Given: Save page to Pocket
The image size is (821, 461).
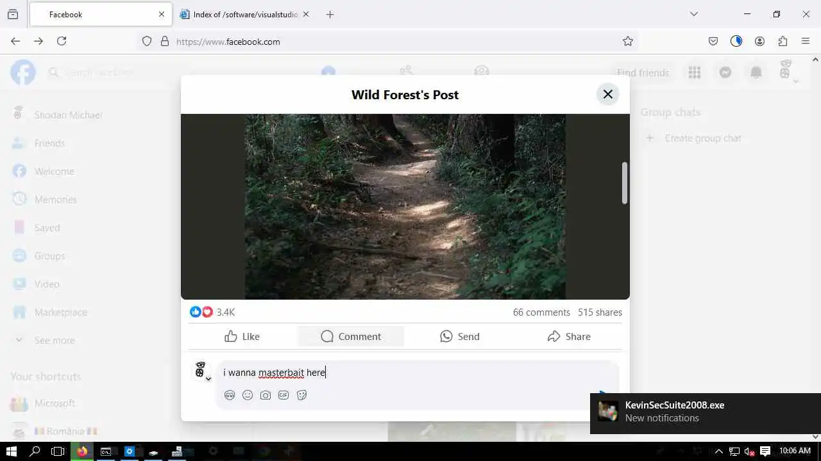Looking at the screenshot, I should point(713,41).
